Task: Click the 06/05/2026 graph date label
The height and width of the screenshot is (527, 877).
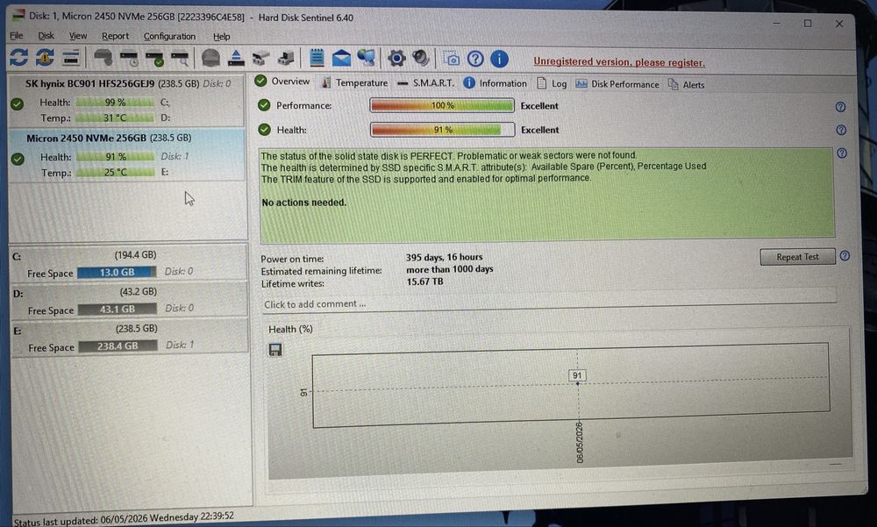Action: [580, 443]
